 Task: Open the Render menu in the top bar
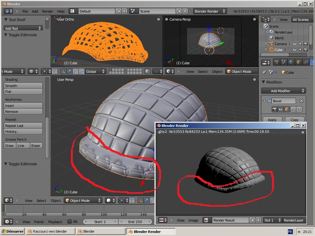coord(48,11)
